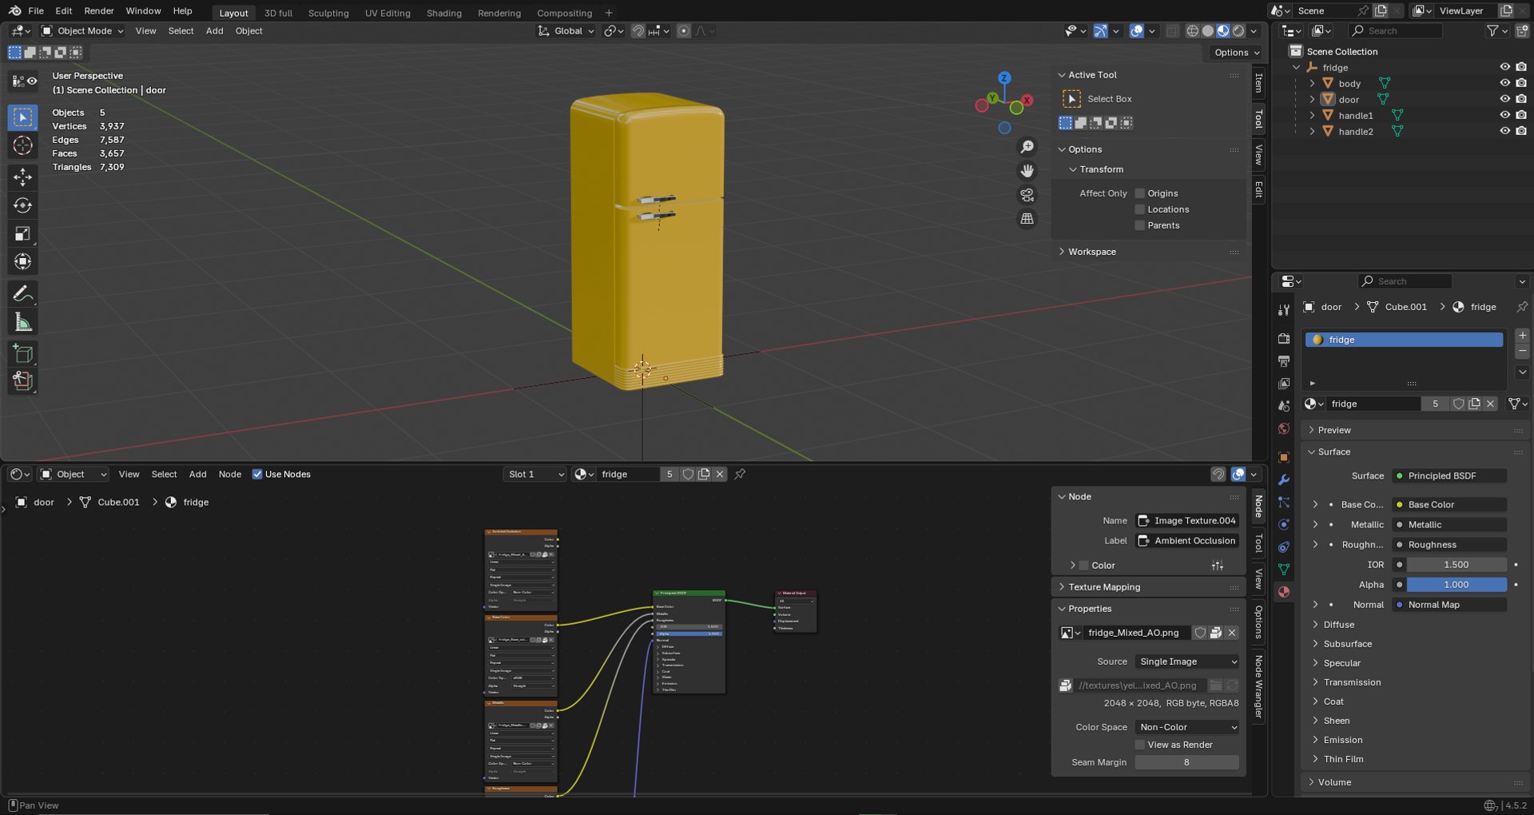Click the node Label Ambient Occlusion field
This screenshot has width=1534, height=815.
coord(1187,541)
